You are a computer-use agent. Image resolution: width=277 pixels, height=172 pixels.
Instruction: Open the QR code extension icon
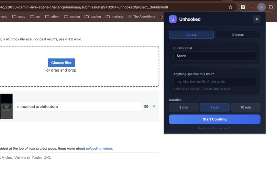pos(243,7)
